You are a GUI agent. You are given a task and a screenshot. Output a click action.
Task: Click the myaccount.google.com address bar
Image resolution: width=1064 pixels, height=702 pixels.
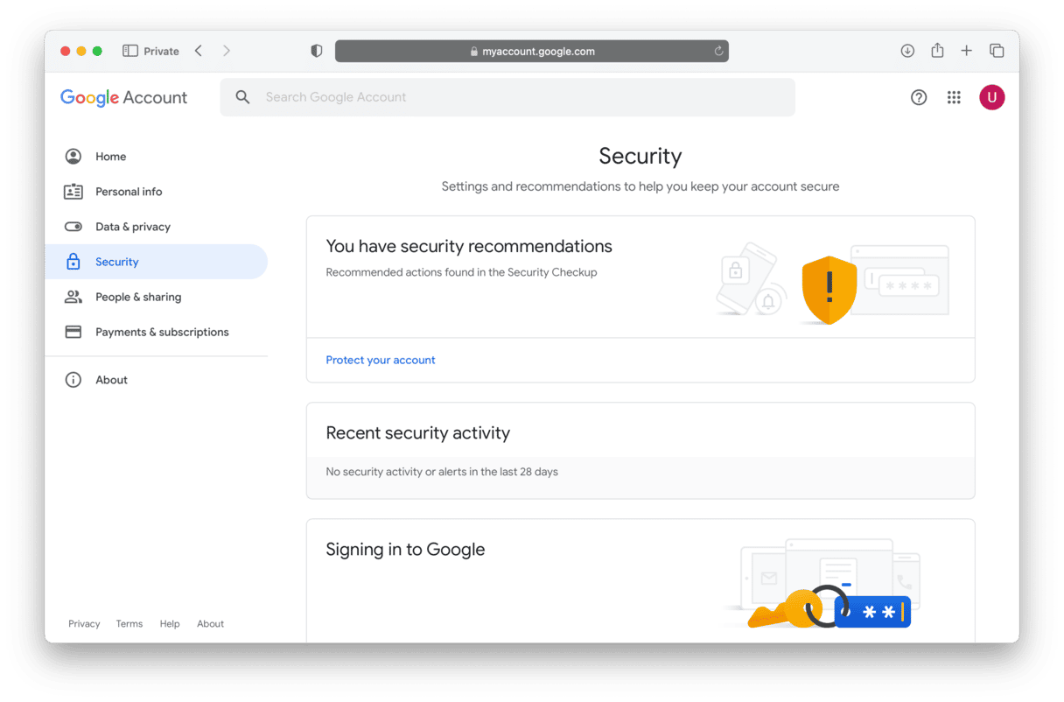(x=532, y=51)
